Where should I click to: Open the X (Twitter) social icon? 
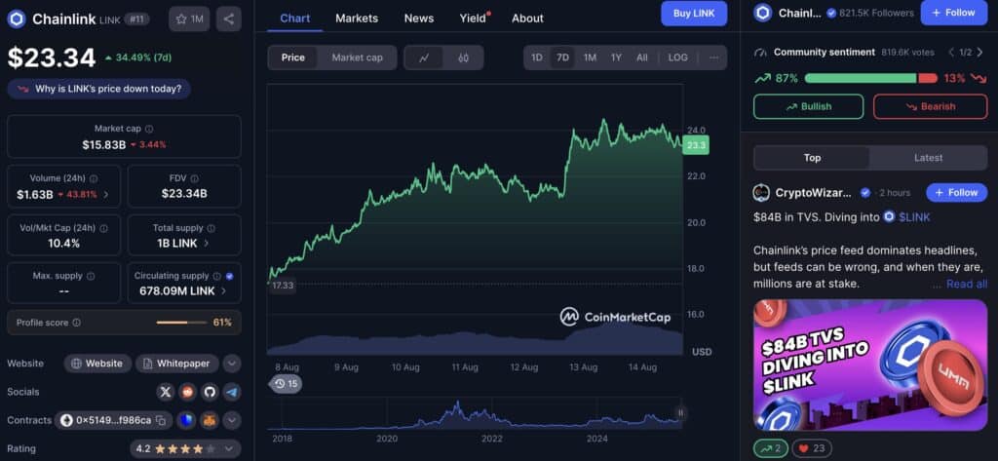[x=166, y=392]
